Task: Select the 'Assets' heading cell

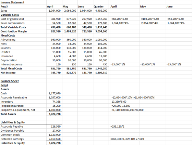Action: (5, 89)
